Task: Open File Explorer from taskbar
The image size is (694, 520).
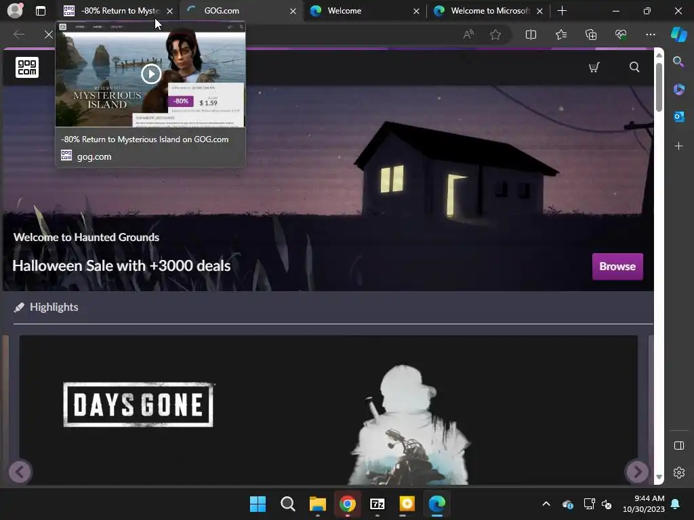Action: tap(317, 504)
